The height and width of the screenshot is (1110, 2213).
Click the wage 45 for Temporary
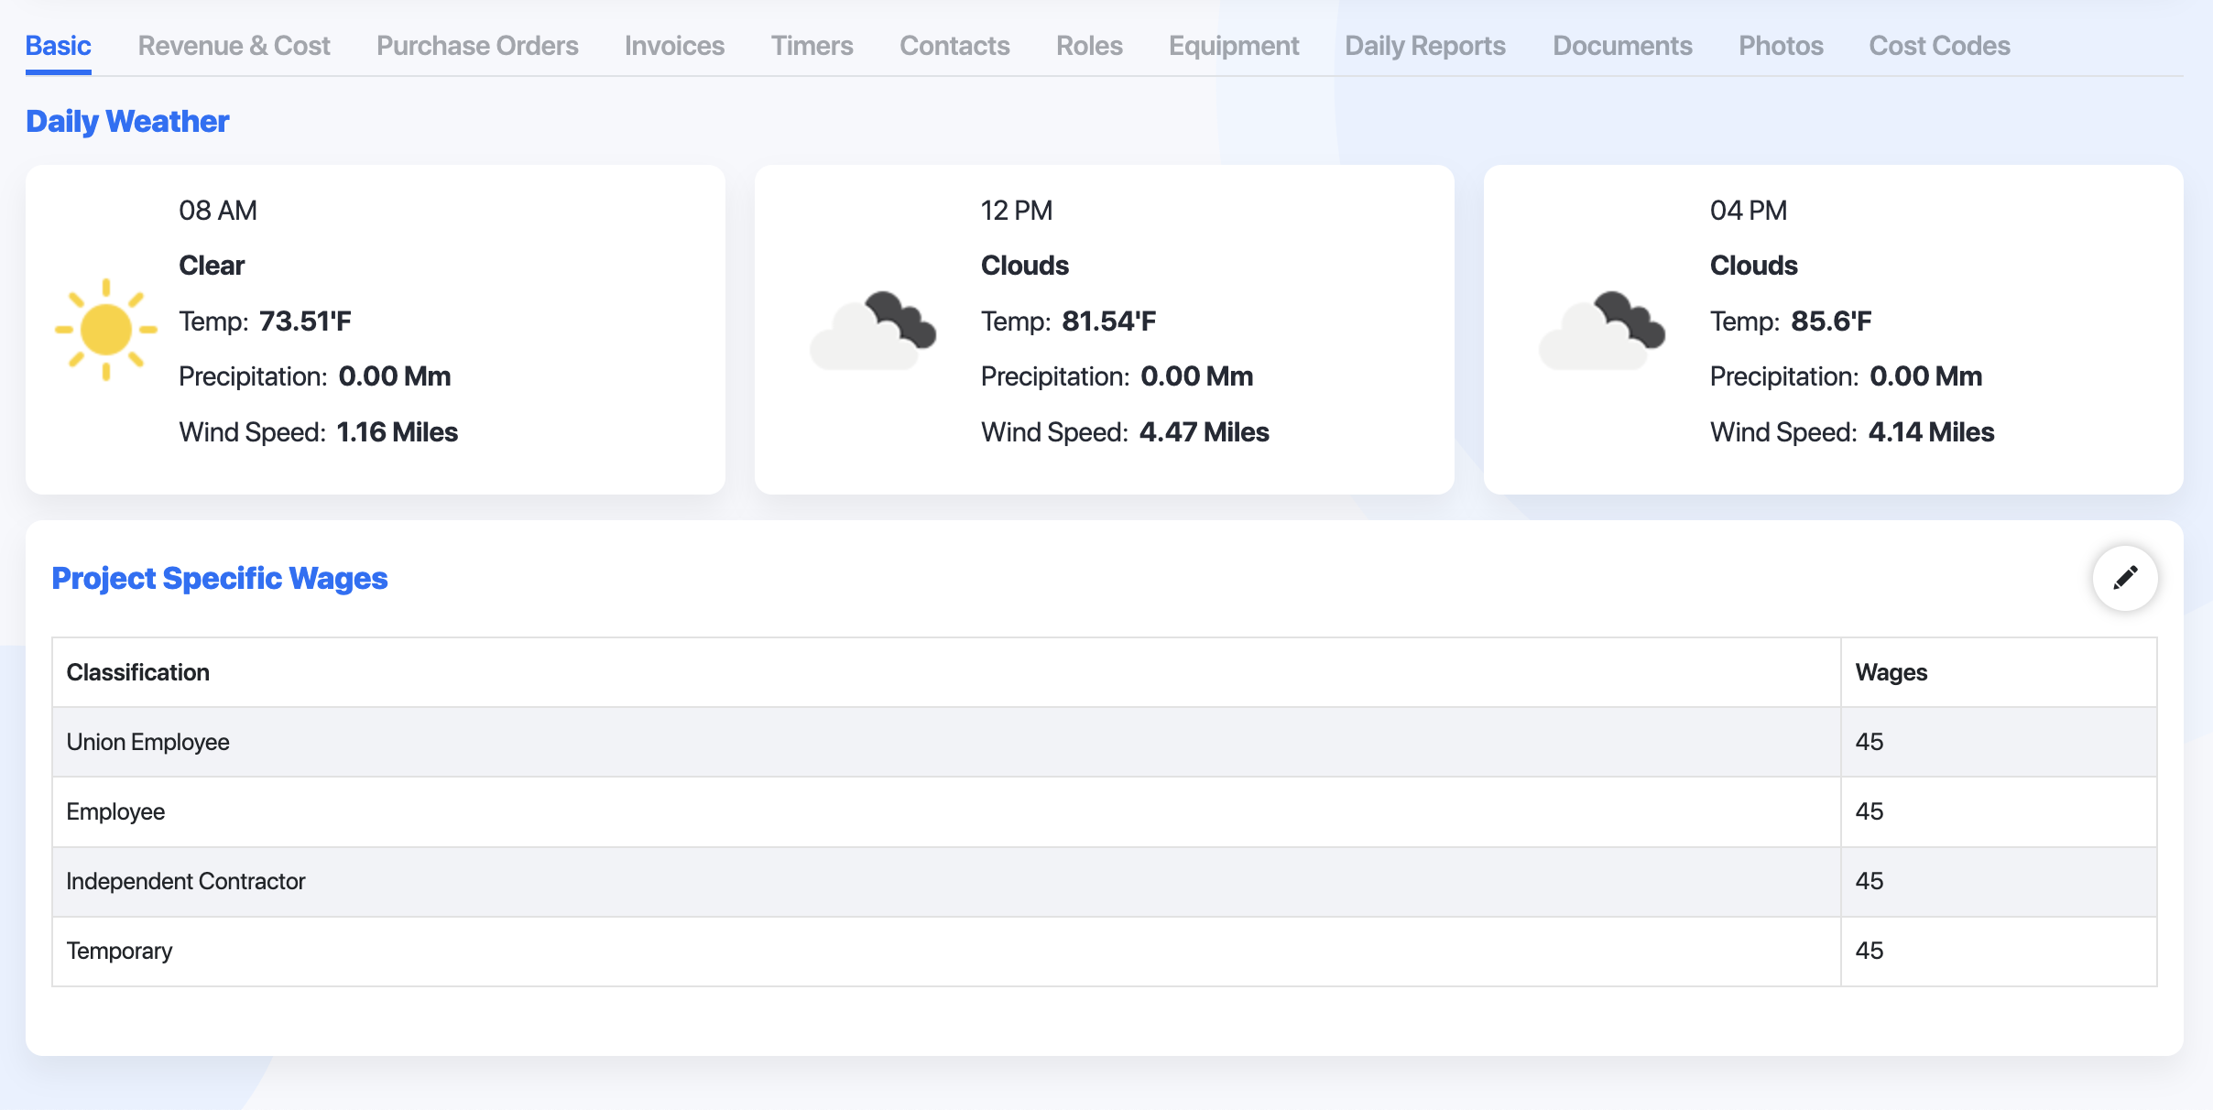(1870, 951)
